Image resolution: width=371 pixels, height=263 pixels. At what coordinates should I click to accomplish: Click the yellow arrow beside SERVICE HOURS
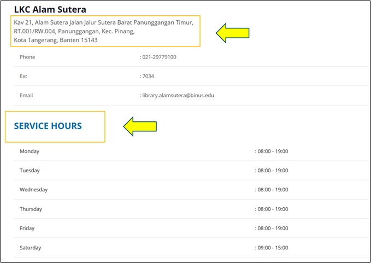(x=140, y=126)
